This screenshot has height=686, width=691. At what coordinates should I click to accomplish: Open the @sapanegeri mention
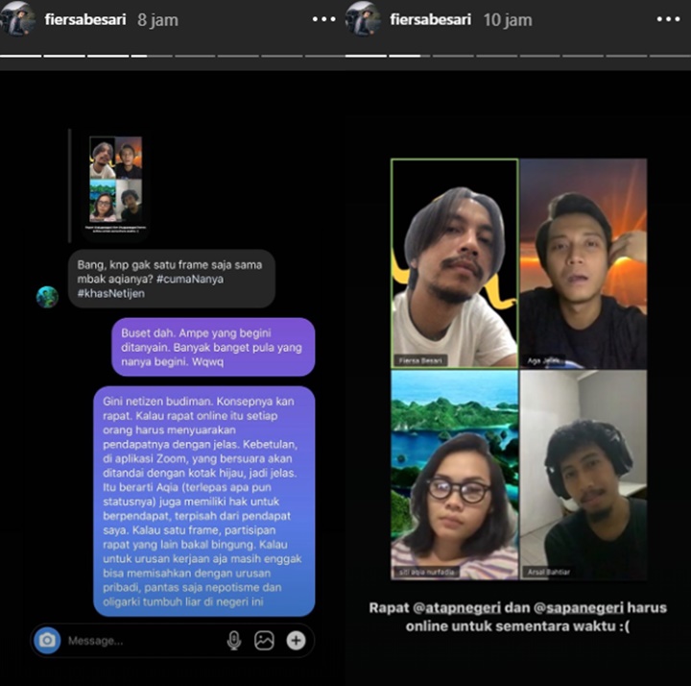579,608
